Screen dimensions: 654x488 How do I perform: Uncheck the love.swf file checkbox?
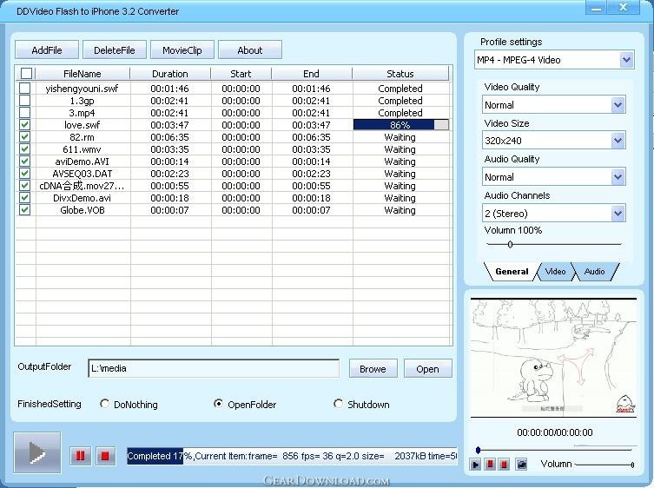[x=25, y=125]
